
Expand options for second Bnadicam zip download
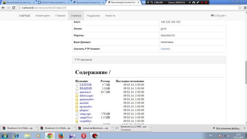pos(74,127)
